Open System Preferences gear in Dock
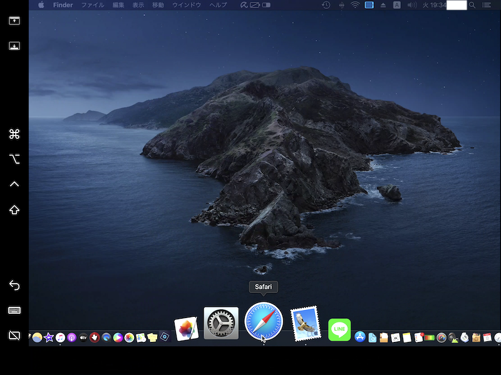 click(221, 323)
